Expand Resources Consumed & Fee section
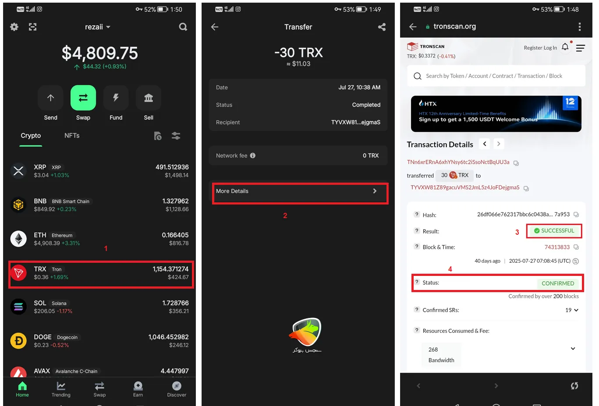Viewport: 599px width, 406px height. [573, 349]
